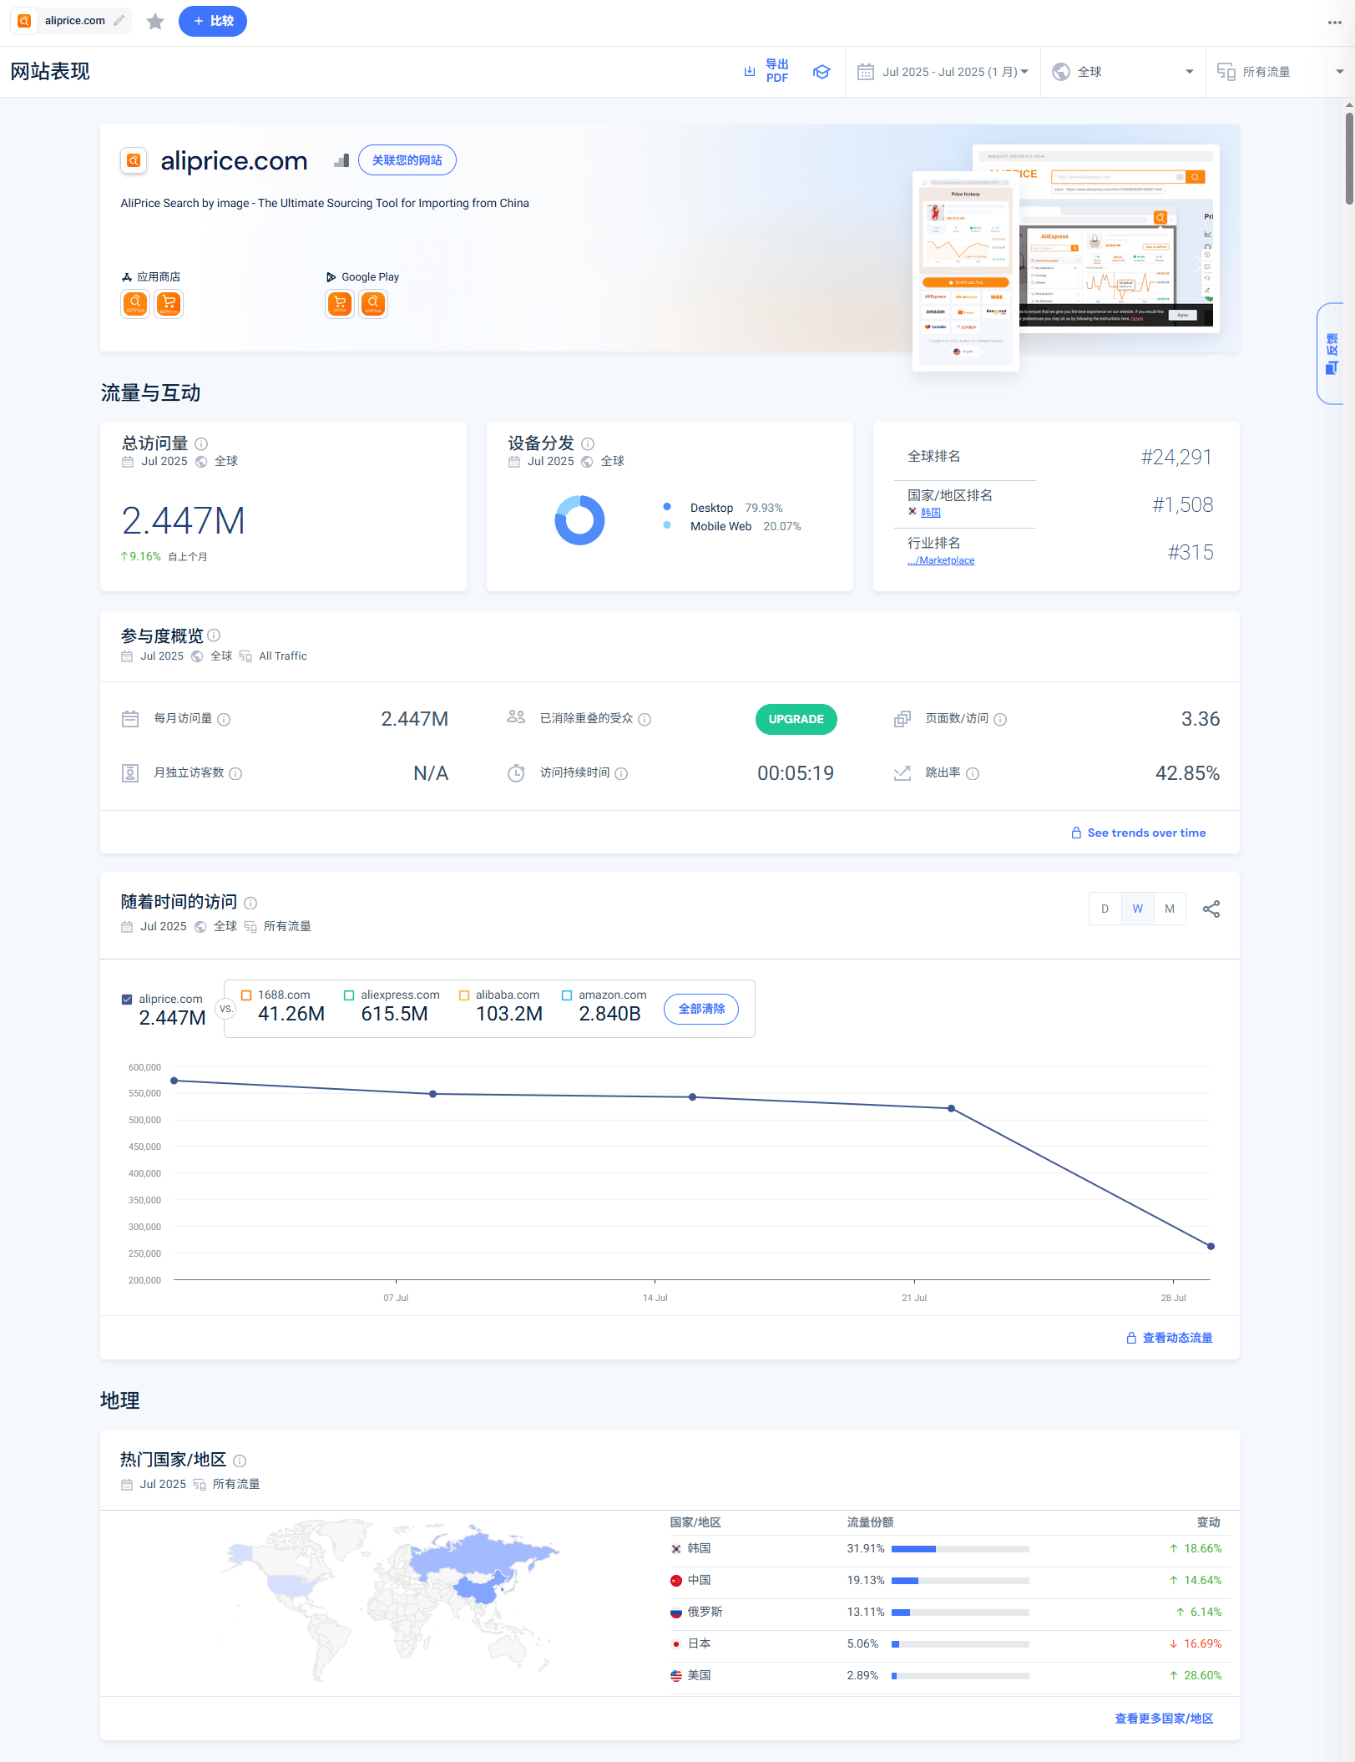The width and height of the screenshot is (1355, 1762).
Task: Open 查看更多国家/地区 link
Action: 1164,1719
